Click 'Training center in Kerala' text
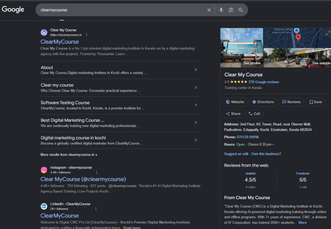331x229 pixels. pyautogui.click(x=243, y=88)
